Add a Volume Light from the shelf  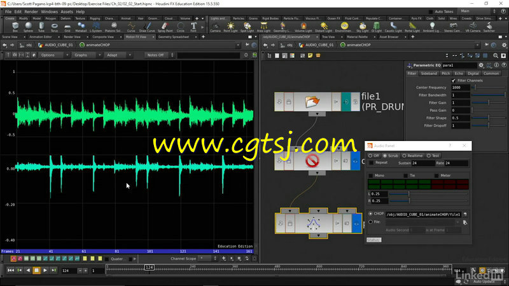303,27
